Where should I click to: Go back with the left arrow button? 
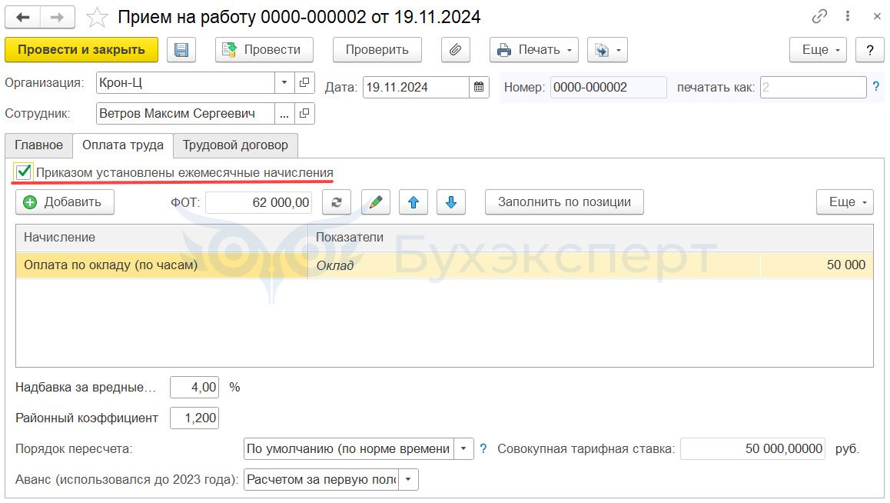click(x=23, y=17)
